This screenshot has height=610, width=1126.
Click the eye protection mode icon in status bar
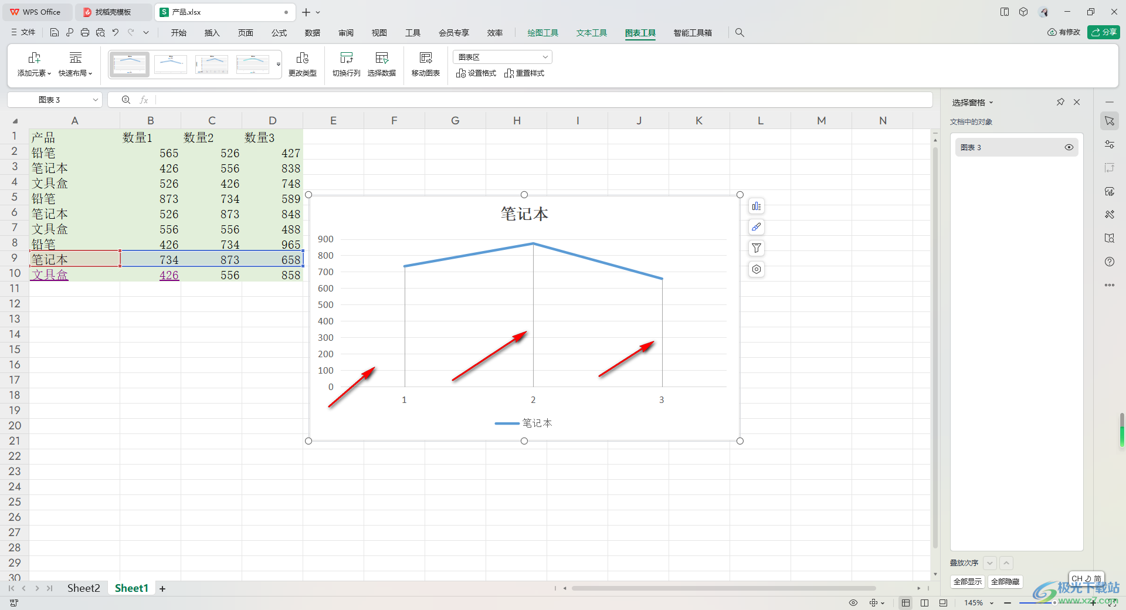[853, 602]
